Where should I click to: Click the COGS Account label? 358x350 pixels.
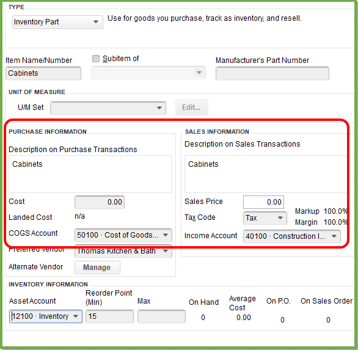33,233
